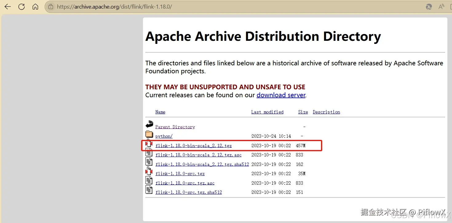Click the Parent Directory back-arrow icon
Viewport: 452px width, 223px height.
pos(149,124)
